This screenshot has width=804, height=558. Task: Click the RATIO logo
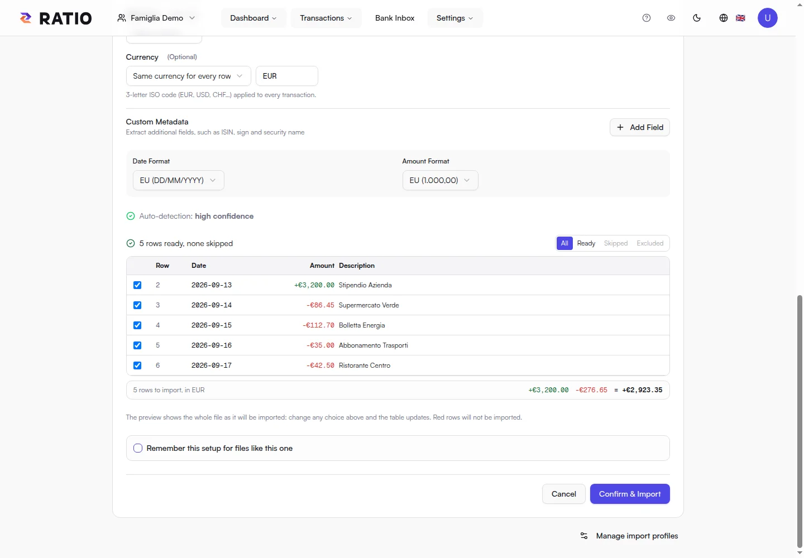[x=56, y=18]
